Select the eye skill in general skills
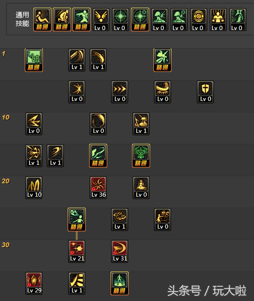The height and width of the screenshot is (301, 254). (199, 20)
